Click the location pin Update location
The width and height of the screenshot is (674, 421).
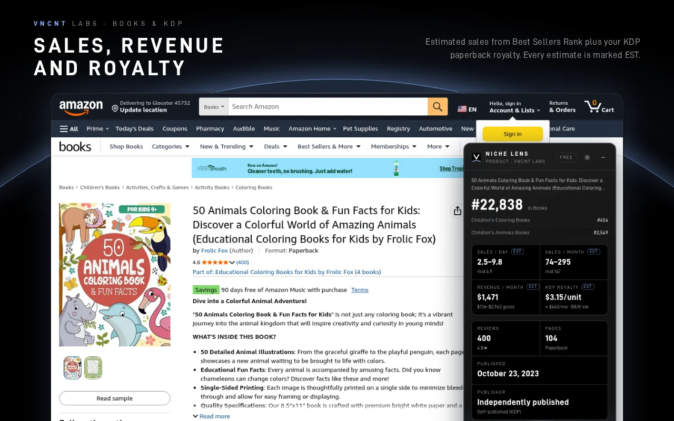pos(151,106)
